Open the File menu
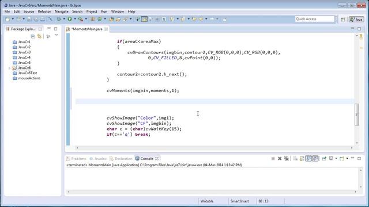Viewport: 369px width, 207px height. (x=7, y=11)
